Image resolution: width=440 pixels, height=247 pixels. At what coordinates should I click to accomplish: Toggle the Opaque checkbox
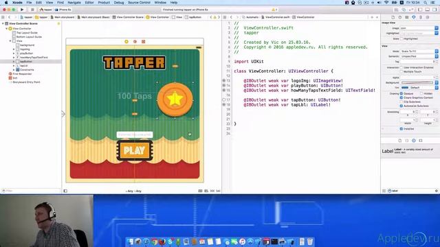coord(401,93)
